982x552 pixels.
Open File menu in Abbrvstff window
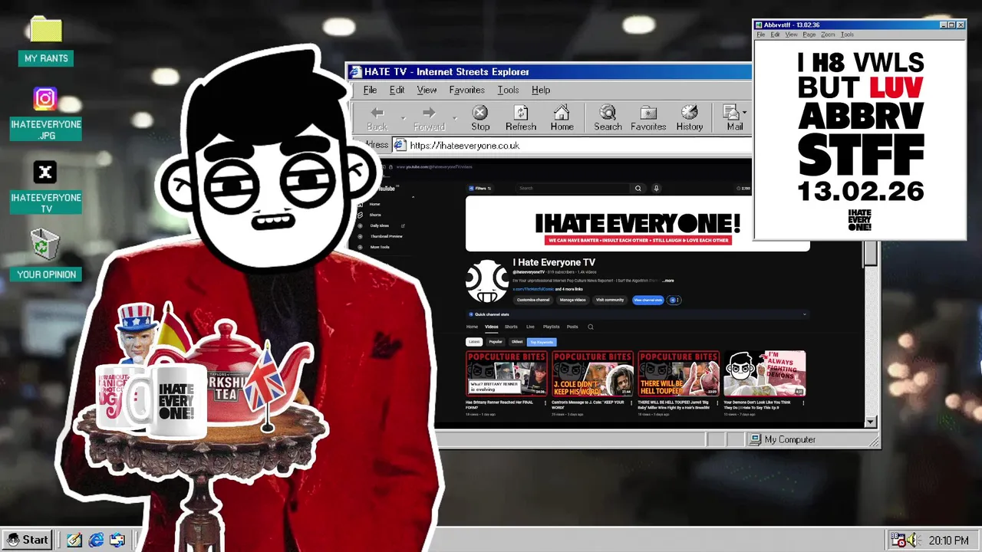click(761, 34)
